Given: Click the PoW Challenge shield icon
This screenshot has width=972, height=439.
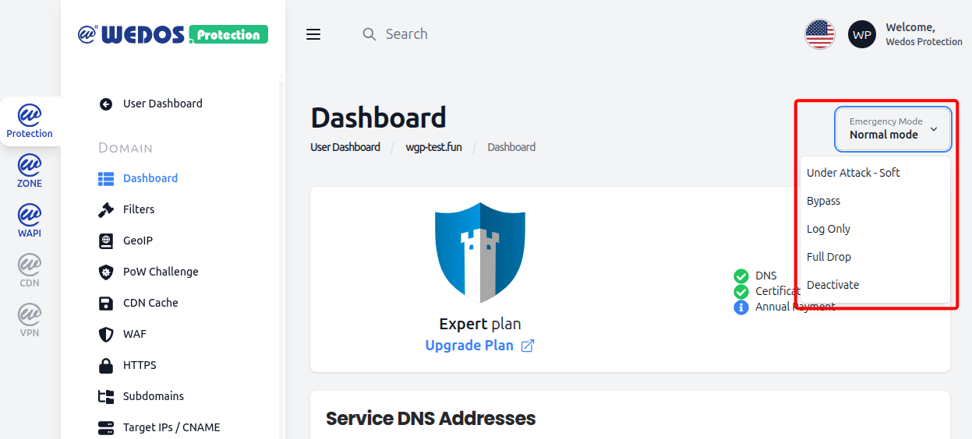Looking at the screenshot, I should (x=106, y=272).
